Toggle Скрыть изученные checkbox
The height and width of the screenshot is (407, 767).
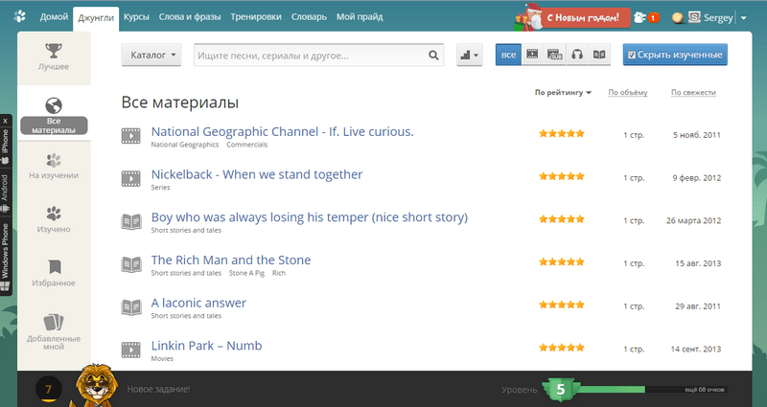[x=675, y=55]
